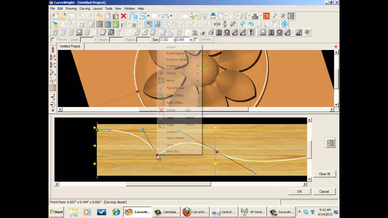The width and height of the screenshot is (388, 218).
Task: Open the arc tool dropdown arrow
Action: pos(171,16)
